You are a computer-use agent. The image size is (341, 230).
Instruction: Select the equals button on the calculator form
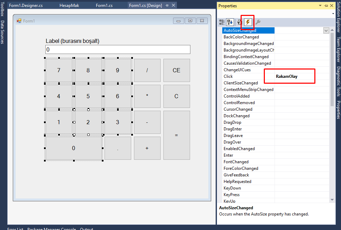(x=177, y=135)
